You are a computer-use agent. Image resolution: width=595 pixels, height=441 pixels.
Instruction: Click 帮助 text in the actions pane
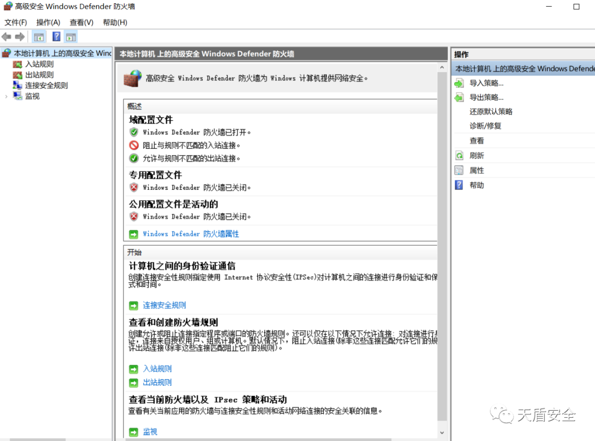477,185
